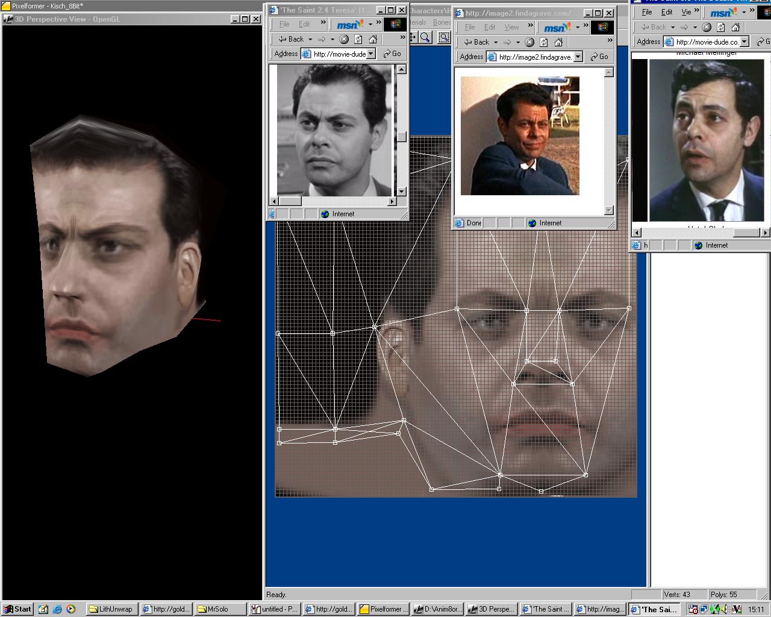771x617 pixels.
Task: Open Back history dropdown in The Saint 2.4 Teresa window
Action: click(310, 39)
